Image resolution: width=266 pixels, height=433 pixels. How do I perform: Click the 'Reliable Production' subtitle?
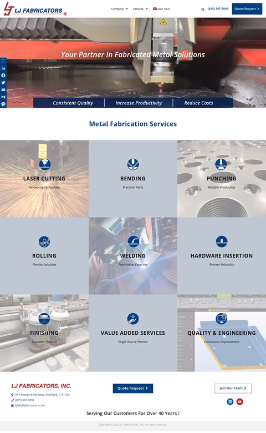point(221,187)
